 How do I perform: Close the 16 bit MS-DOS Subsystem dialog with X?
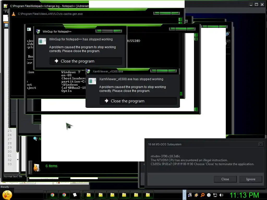[x=260, y=144]
